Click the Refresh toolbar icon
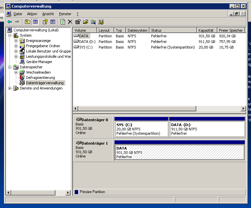 click(63, 22)
